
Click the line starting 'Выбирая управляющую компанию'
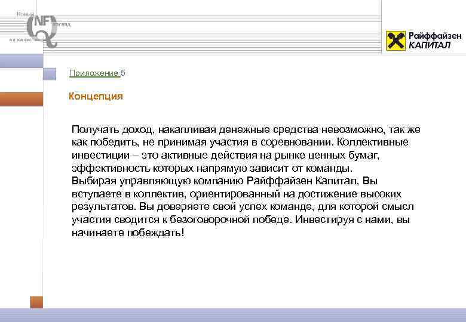coord(225,181)
